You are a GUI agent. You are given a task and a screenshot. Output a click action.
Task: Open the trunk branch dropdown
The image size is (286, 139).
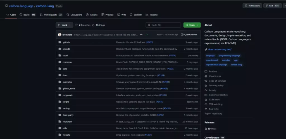[x=65, y=25]
